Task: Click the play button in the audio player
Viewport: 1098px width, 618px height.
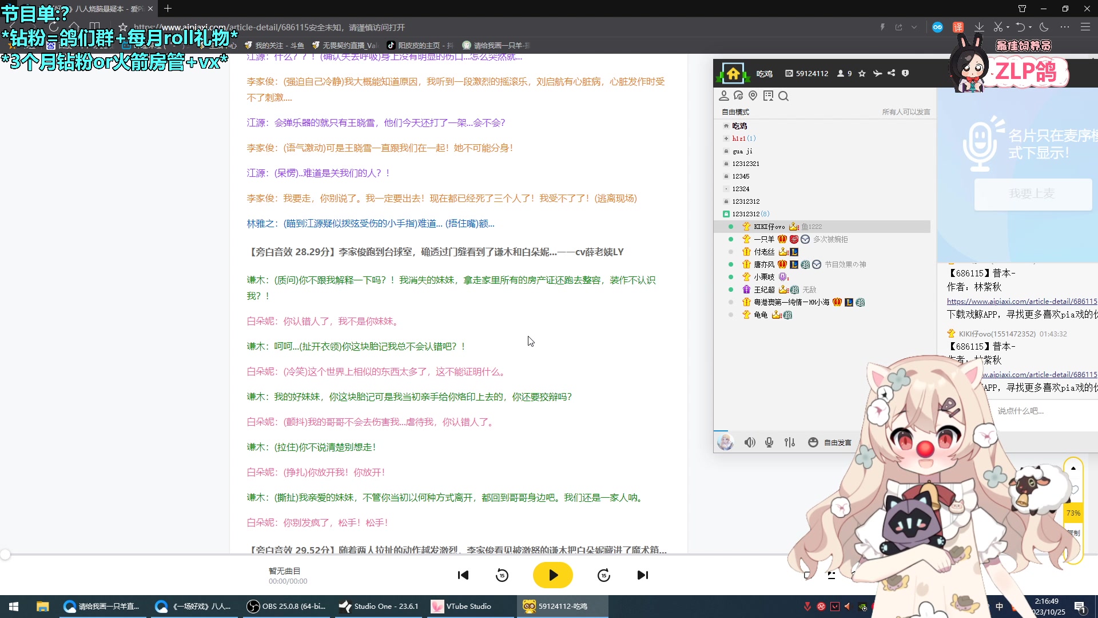Action: [x=552, y=575]
